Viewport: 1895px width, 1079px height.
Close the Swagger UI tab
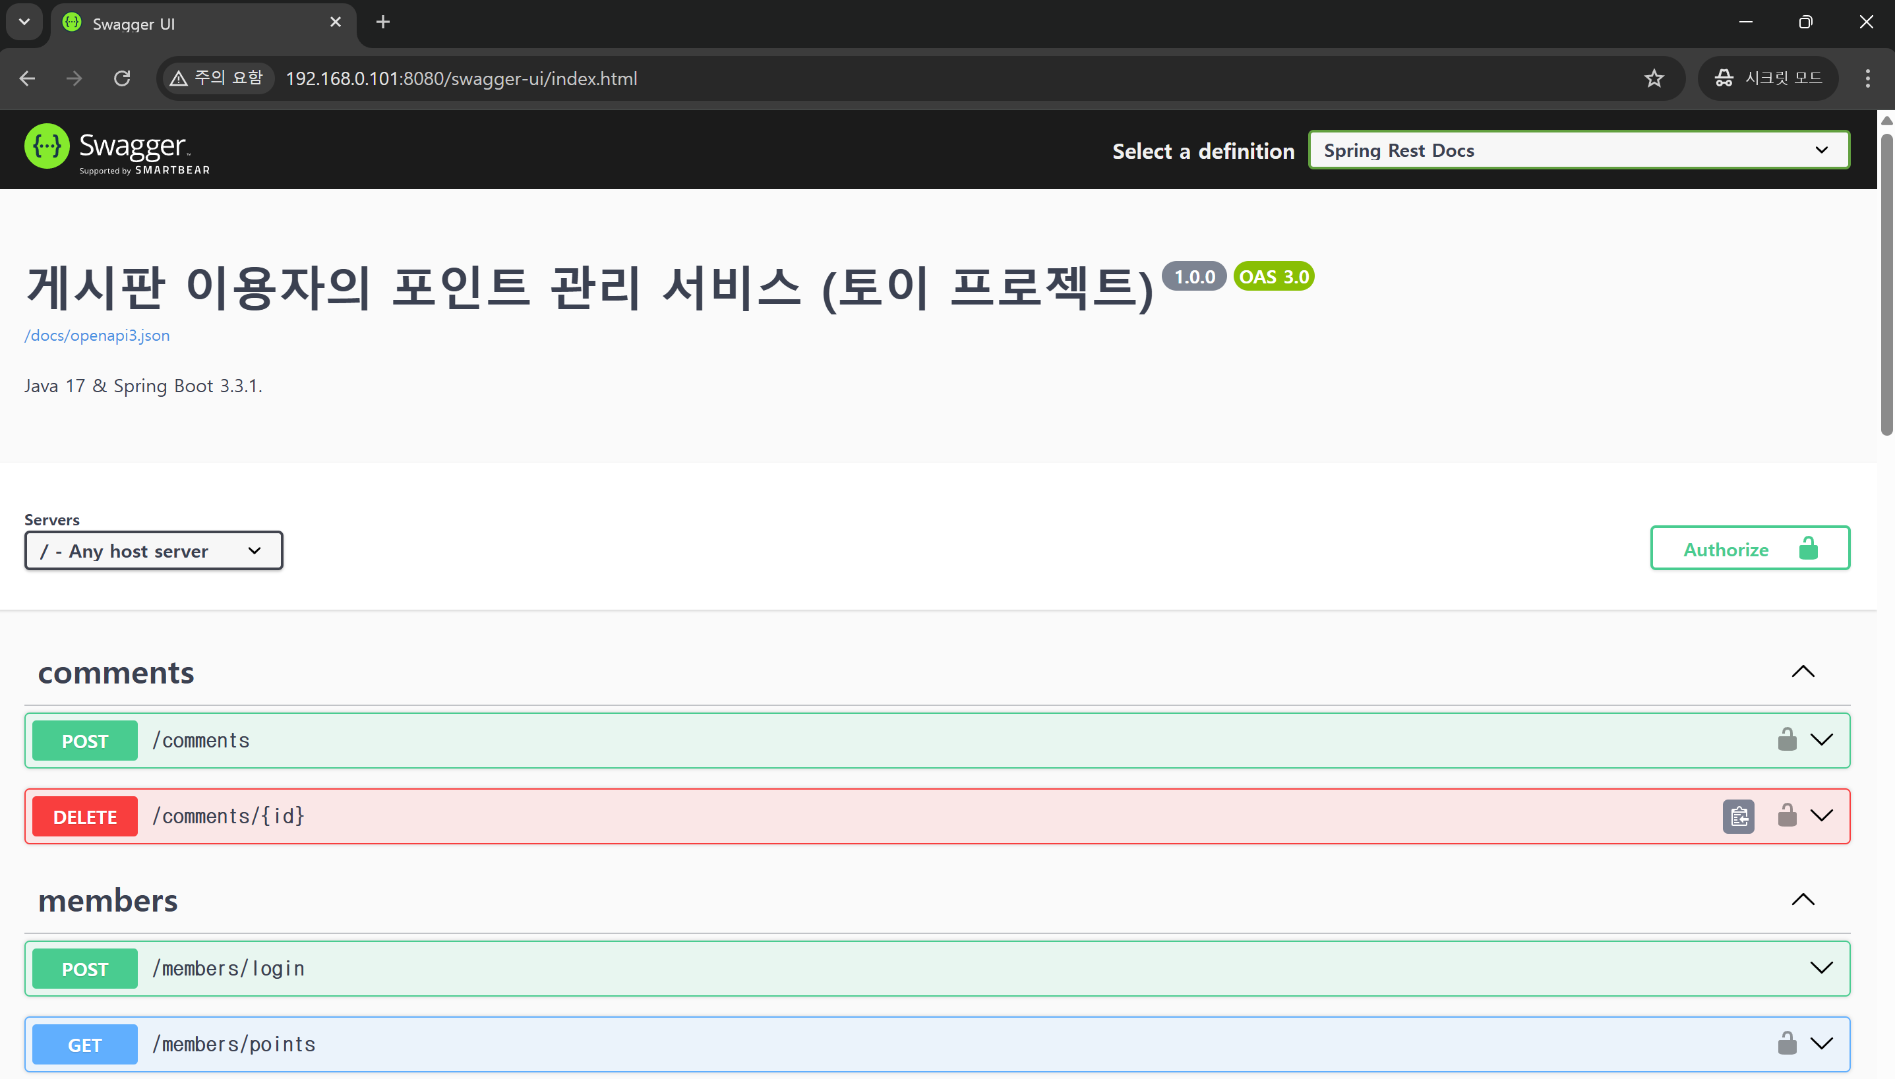pyautogui.click(x=336, y=22)
